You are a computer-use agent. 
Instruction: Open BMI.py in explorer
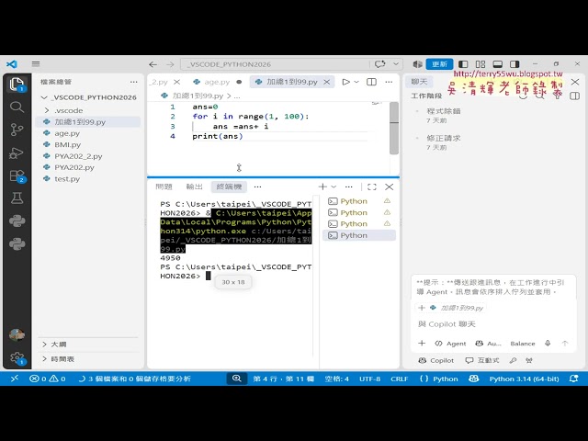click(x=67, y=145)
